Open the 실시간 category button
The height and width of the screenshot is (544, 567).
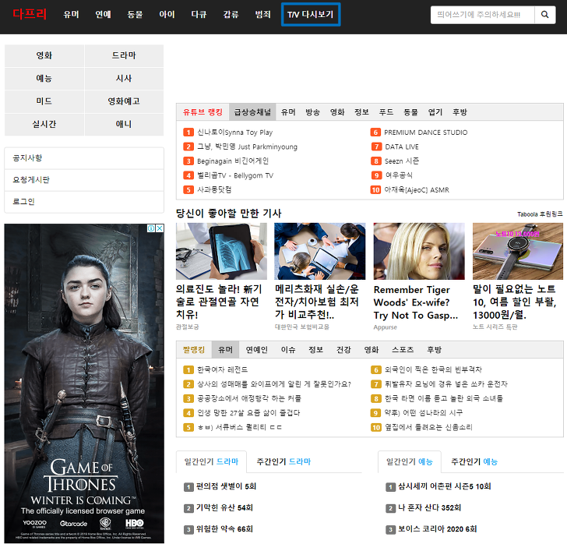(44, 124)
